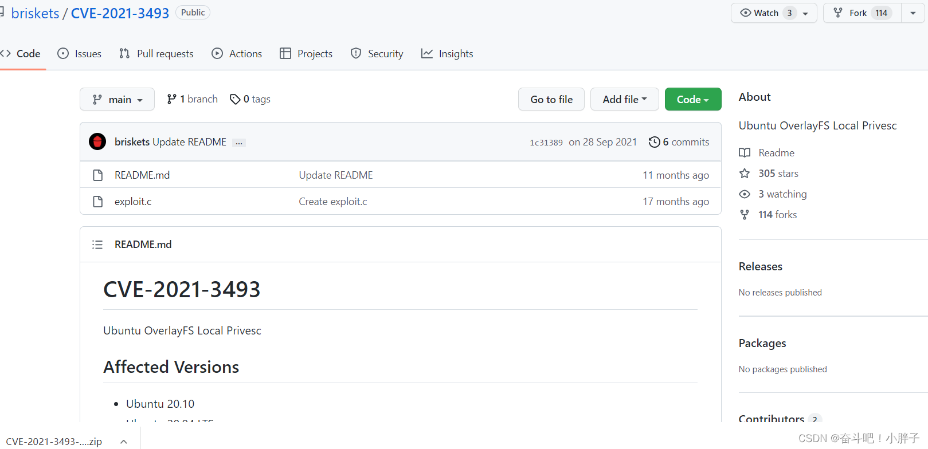
Task: Click the Fork count 114 badge
Action: click(x=882, y=13)
